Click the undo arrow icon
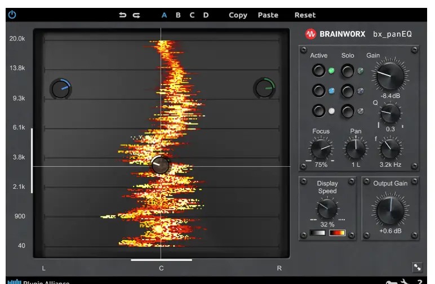The height and width of the screenshot is (284, 435). (123, 15)
